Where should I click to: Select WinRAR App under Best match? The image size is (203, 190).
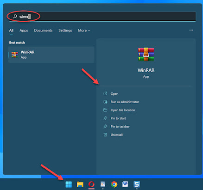pyautogui.click(x=51, y=55)
